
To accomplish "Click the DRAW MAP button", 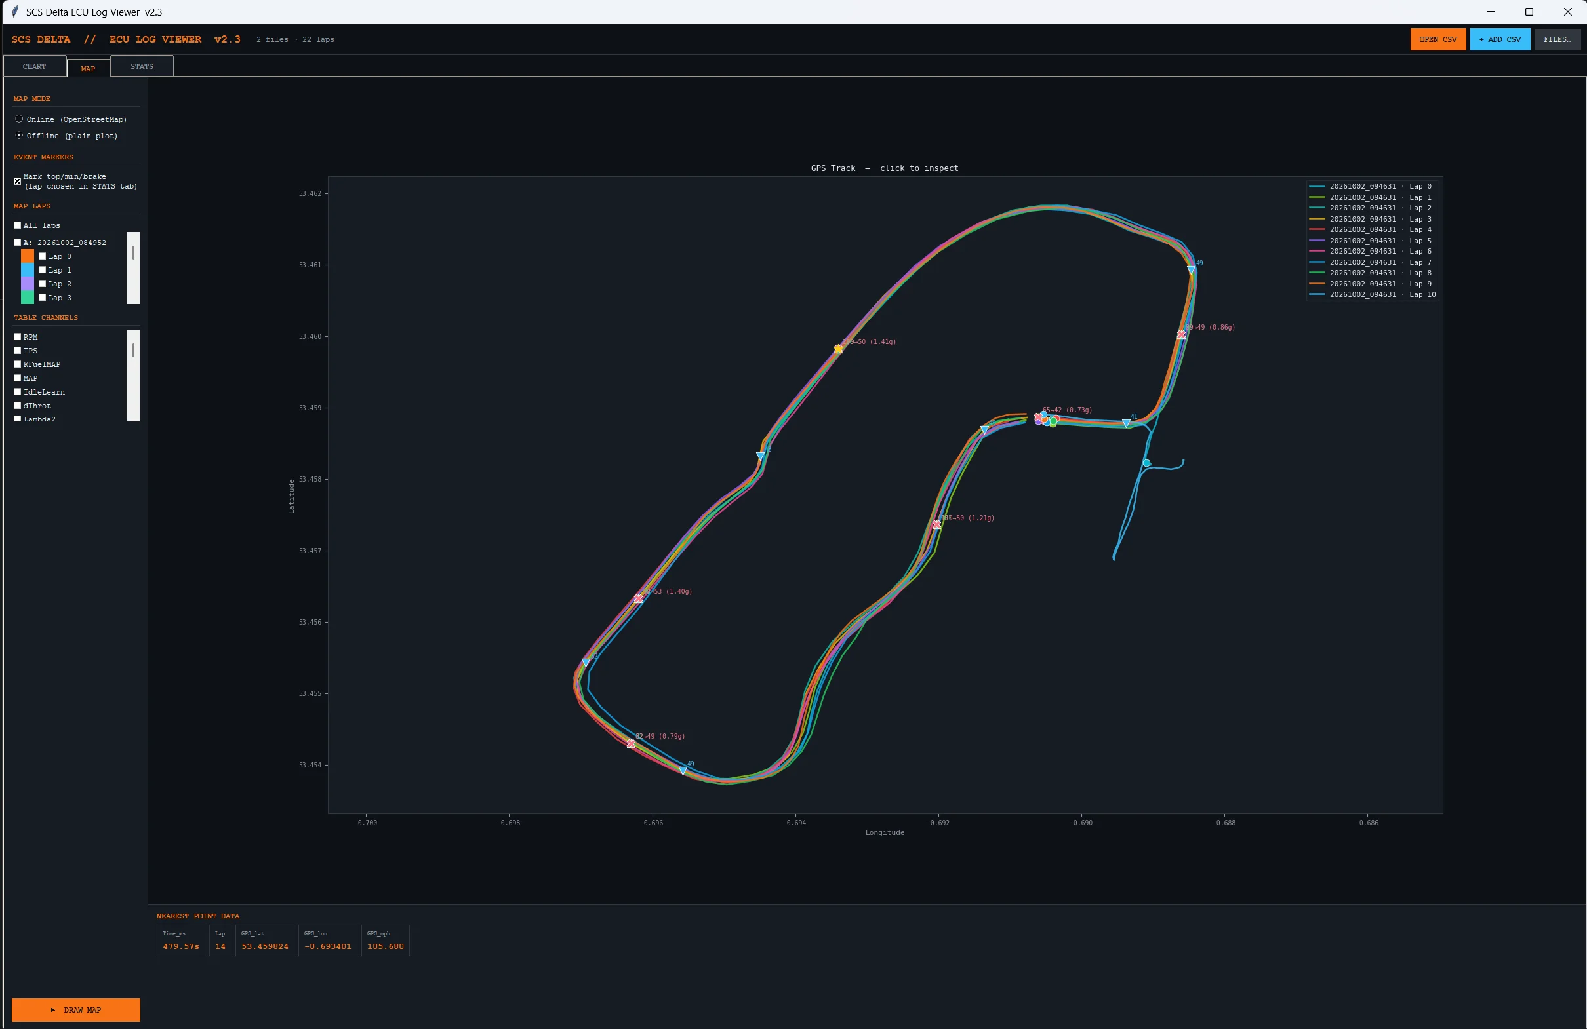I will click(x=76, y=1010).
